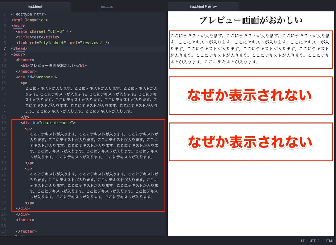This screenshot has width=336, height=245.
Task: Click the closing /div on line 23
Action: coord(23,209)
